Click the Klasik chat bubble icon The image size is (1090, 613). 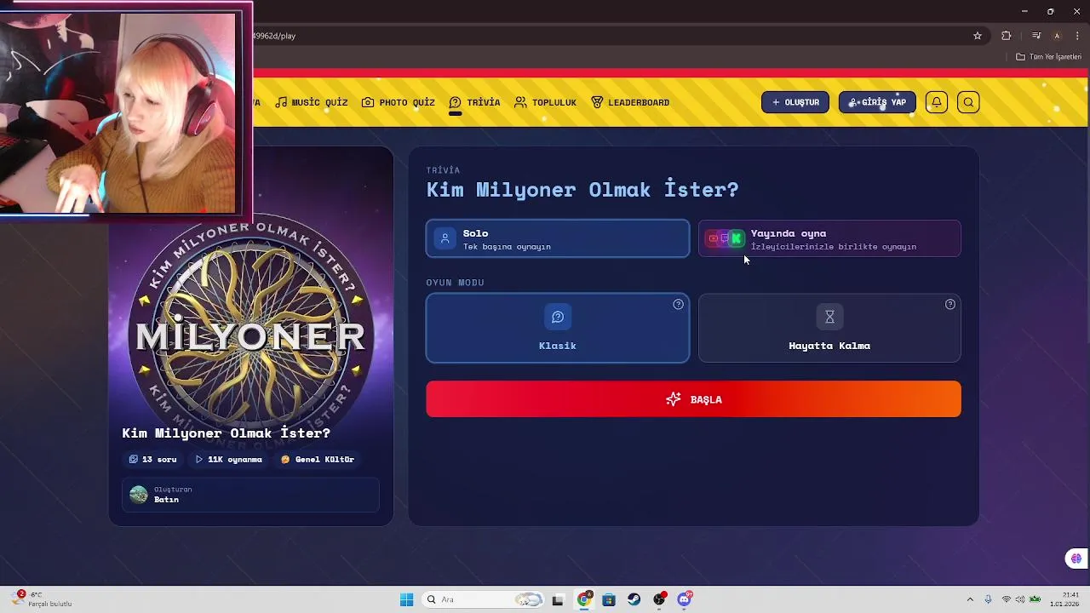[x=558, y=317]
